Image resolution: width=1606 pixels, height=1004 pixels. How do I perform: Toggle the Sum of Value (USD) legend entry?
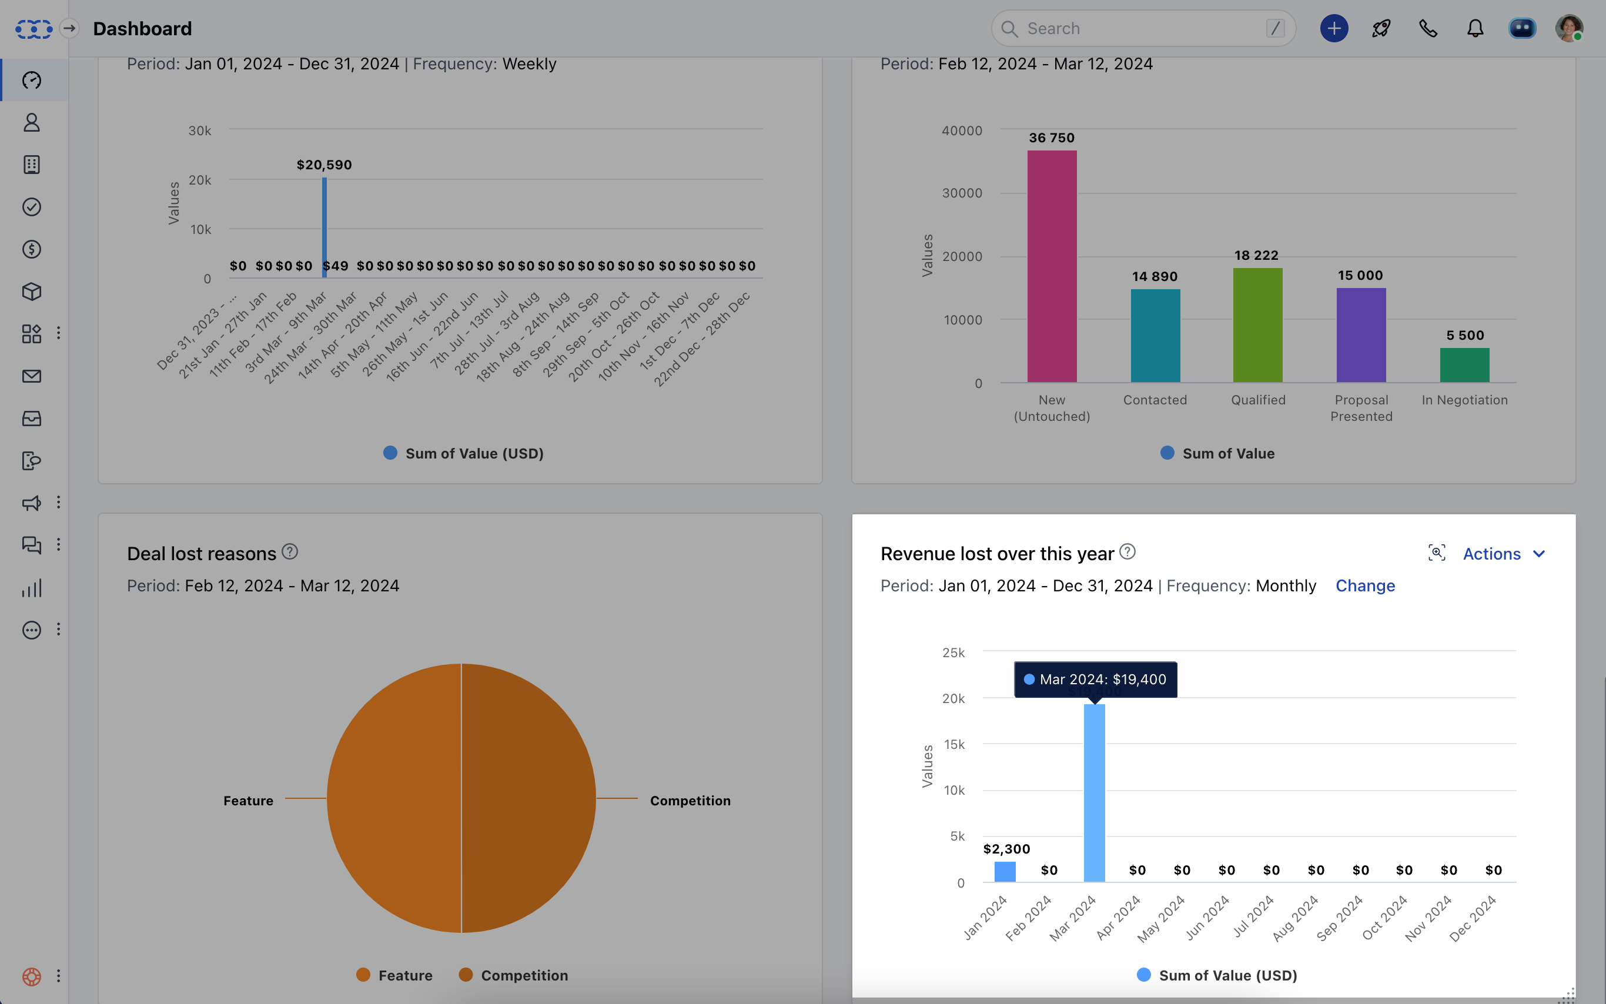point(463,454)
